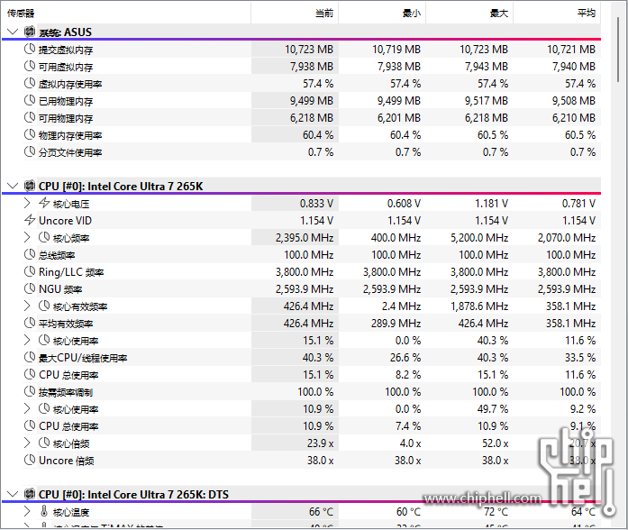Image resolution: width=628 pixels, height=530 pixels.
Task: Click the clock icon beside NGU 频率
Action: (x=30, y=288)
